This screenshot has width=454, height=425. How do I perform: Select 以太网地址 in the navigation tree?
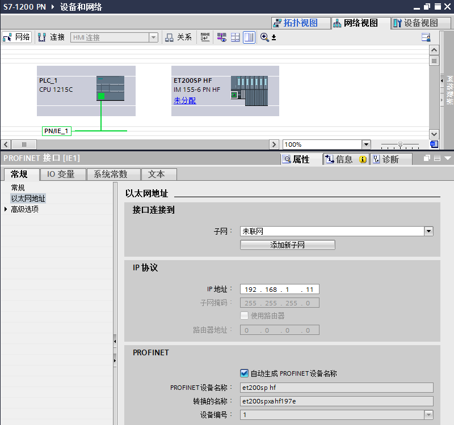[28, 198]
